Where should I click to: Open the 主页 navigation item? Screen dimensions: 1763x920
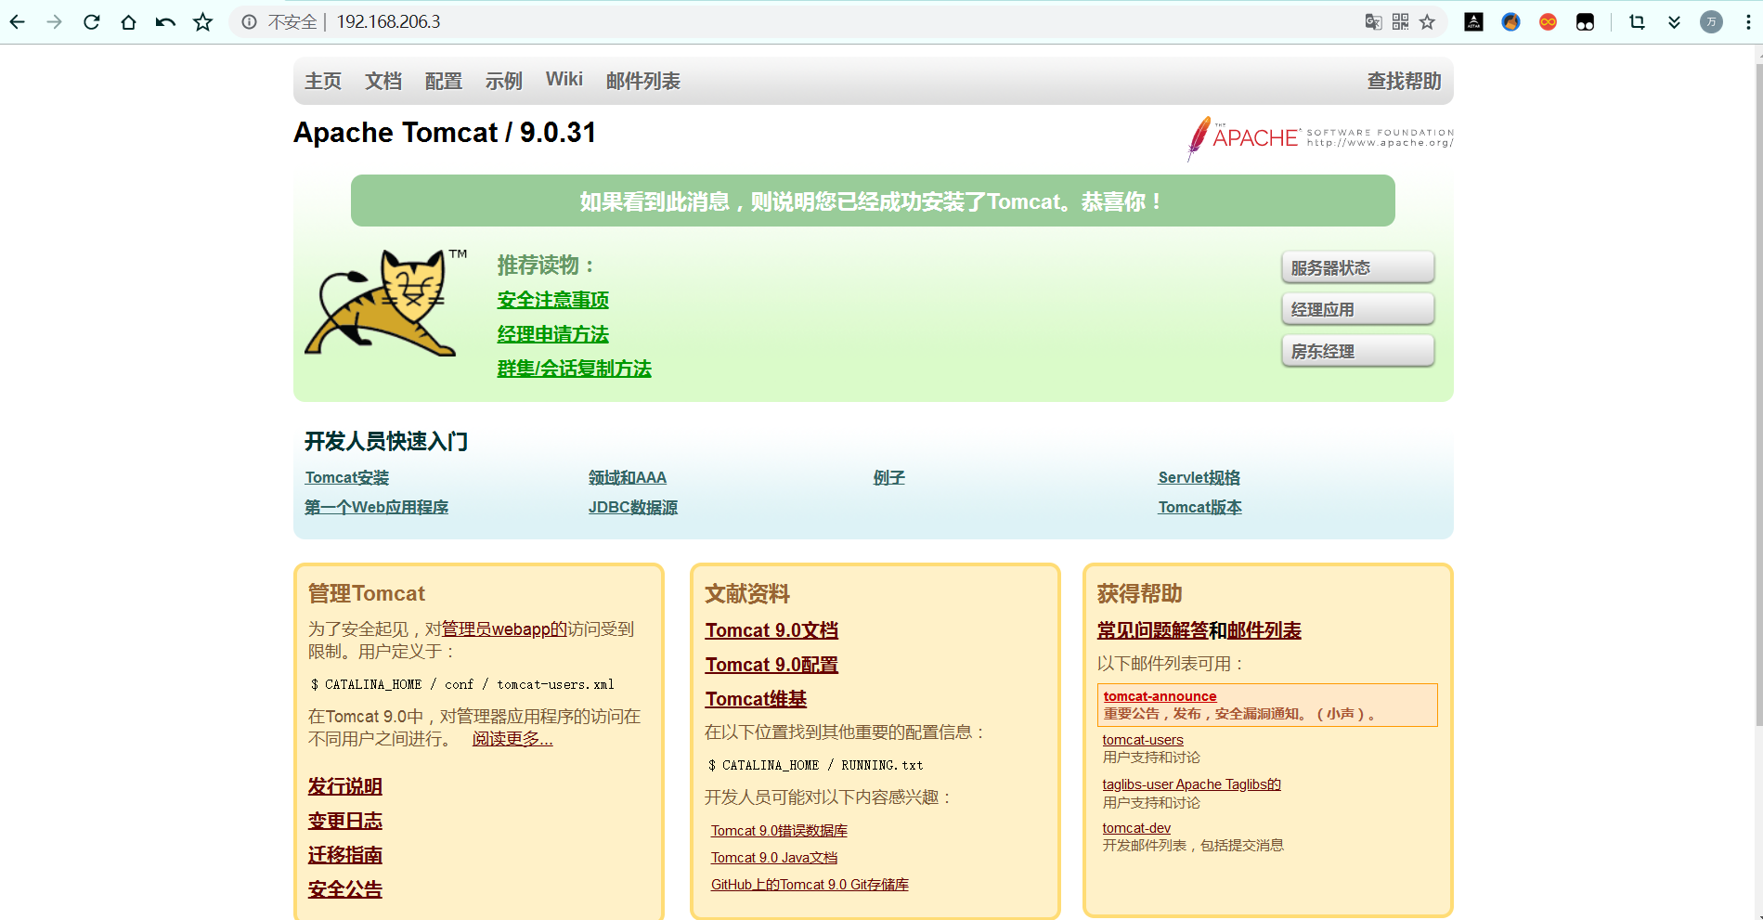coord(323,81)
